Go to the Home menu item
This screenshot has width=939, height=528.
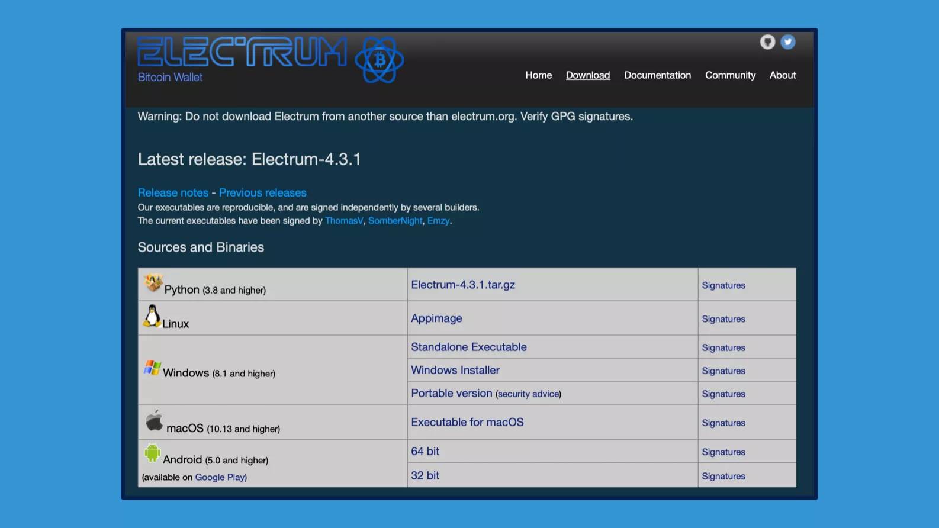(x=538, y=75)
